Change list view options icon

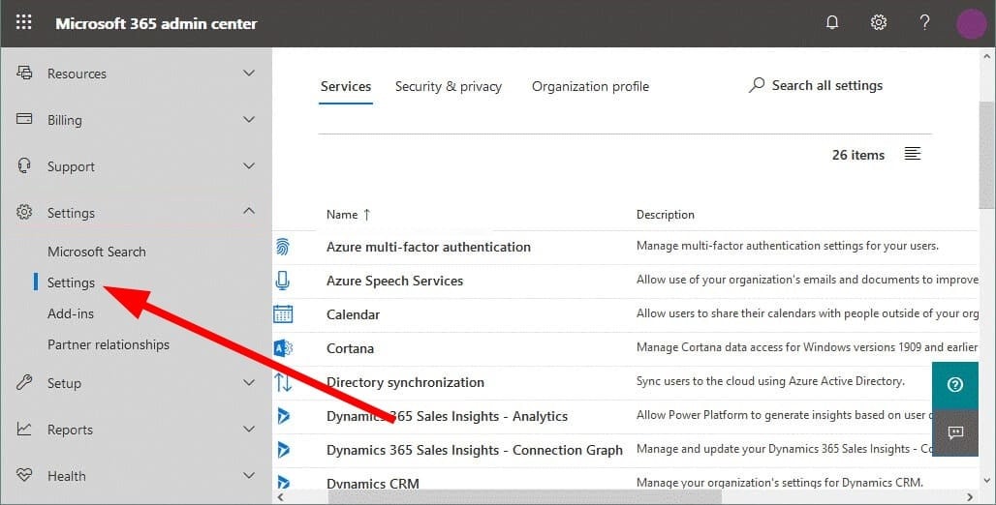click(x=912, y=154)
